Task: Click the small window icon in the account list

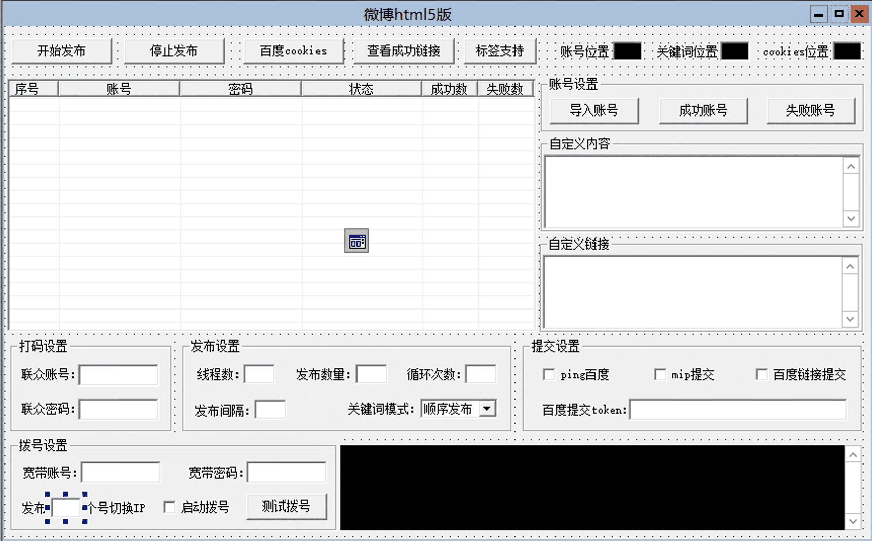Action: [x=356, y=241]
